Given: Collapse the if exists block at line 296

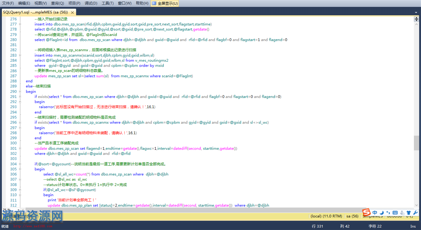Looking at the screenshot, I should [x=20, y=122].
